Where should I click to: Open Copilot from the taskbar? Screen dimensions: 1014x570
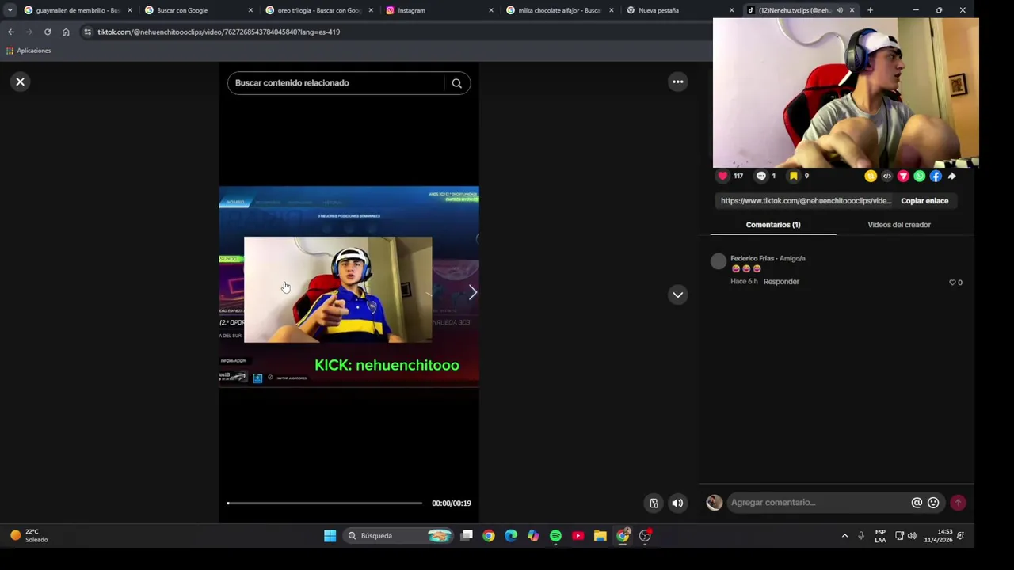533,536
